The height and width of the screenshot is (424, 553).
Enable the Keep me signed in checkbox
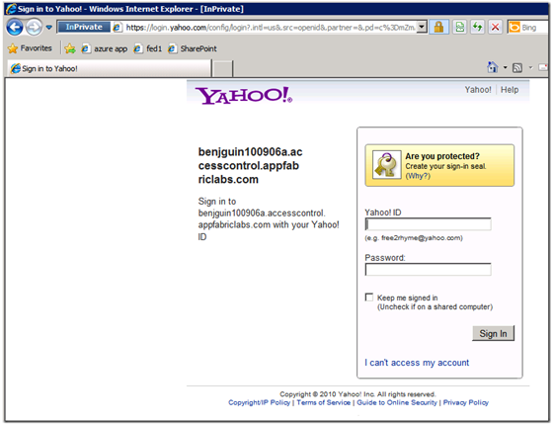pyautogui.click(x=369, y=297)
